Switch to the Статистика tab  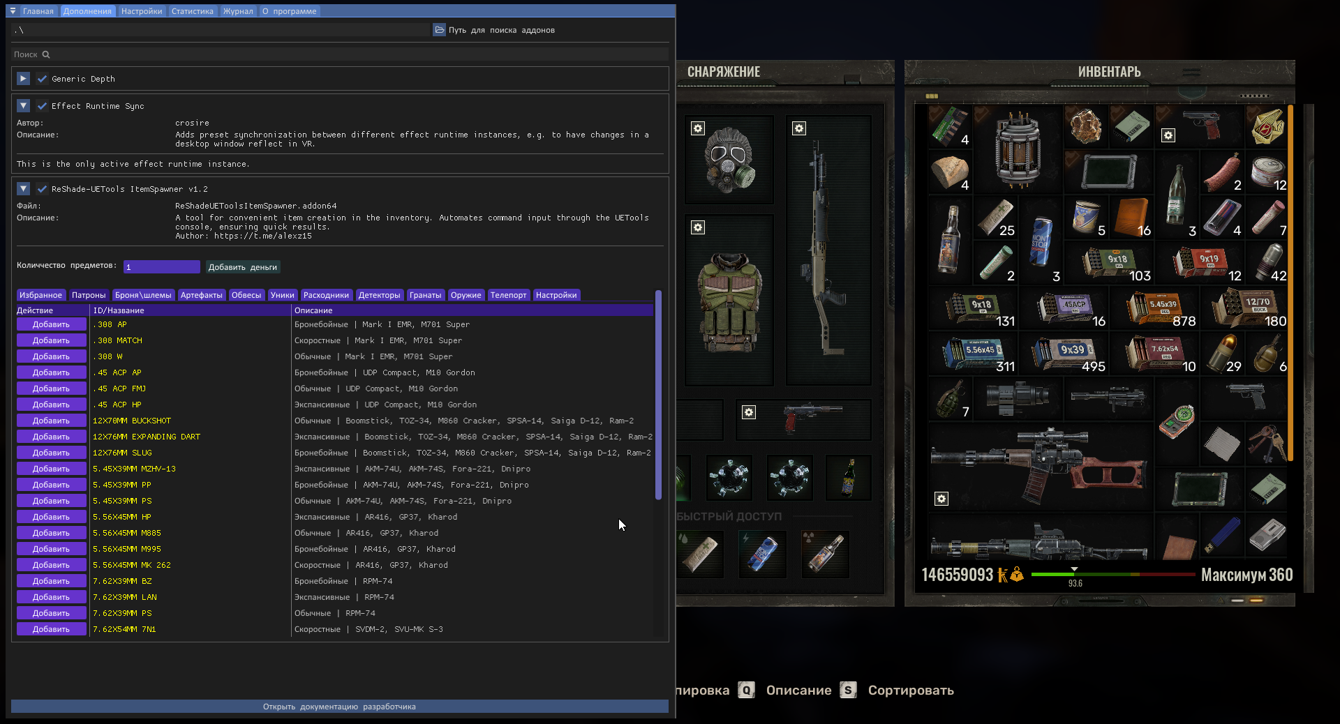pyautogui.click(x=193, y=10)
